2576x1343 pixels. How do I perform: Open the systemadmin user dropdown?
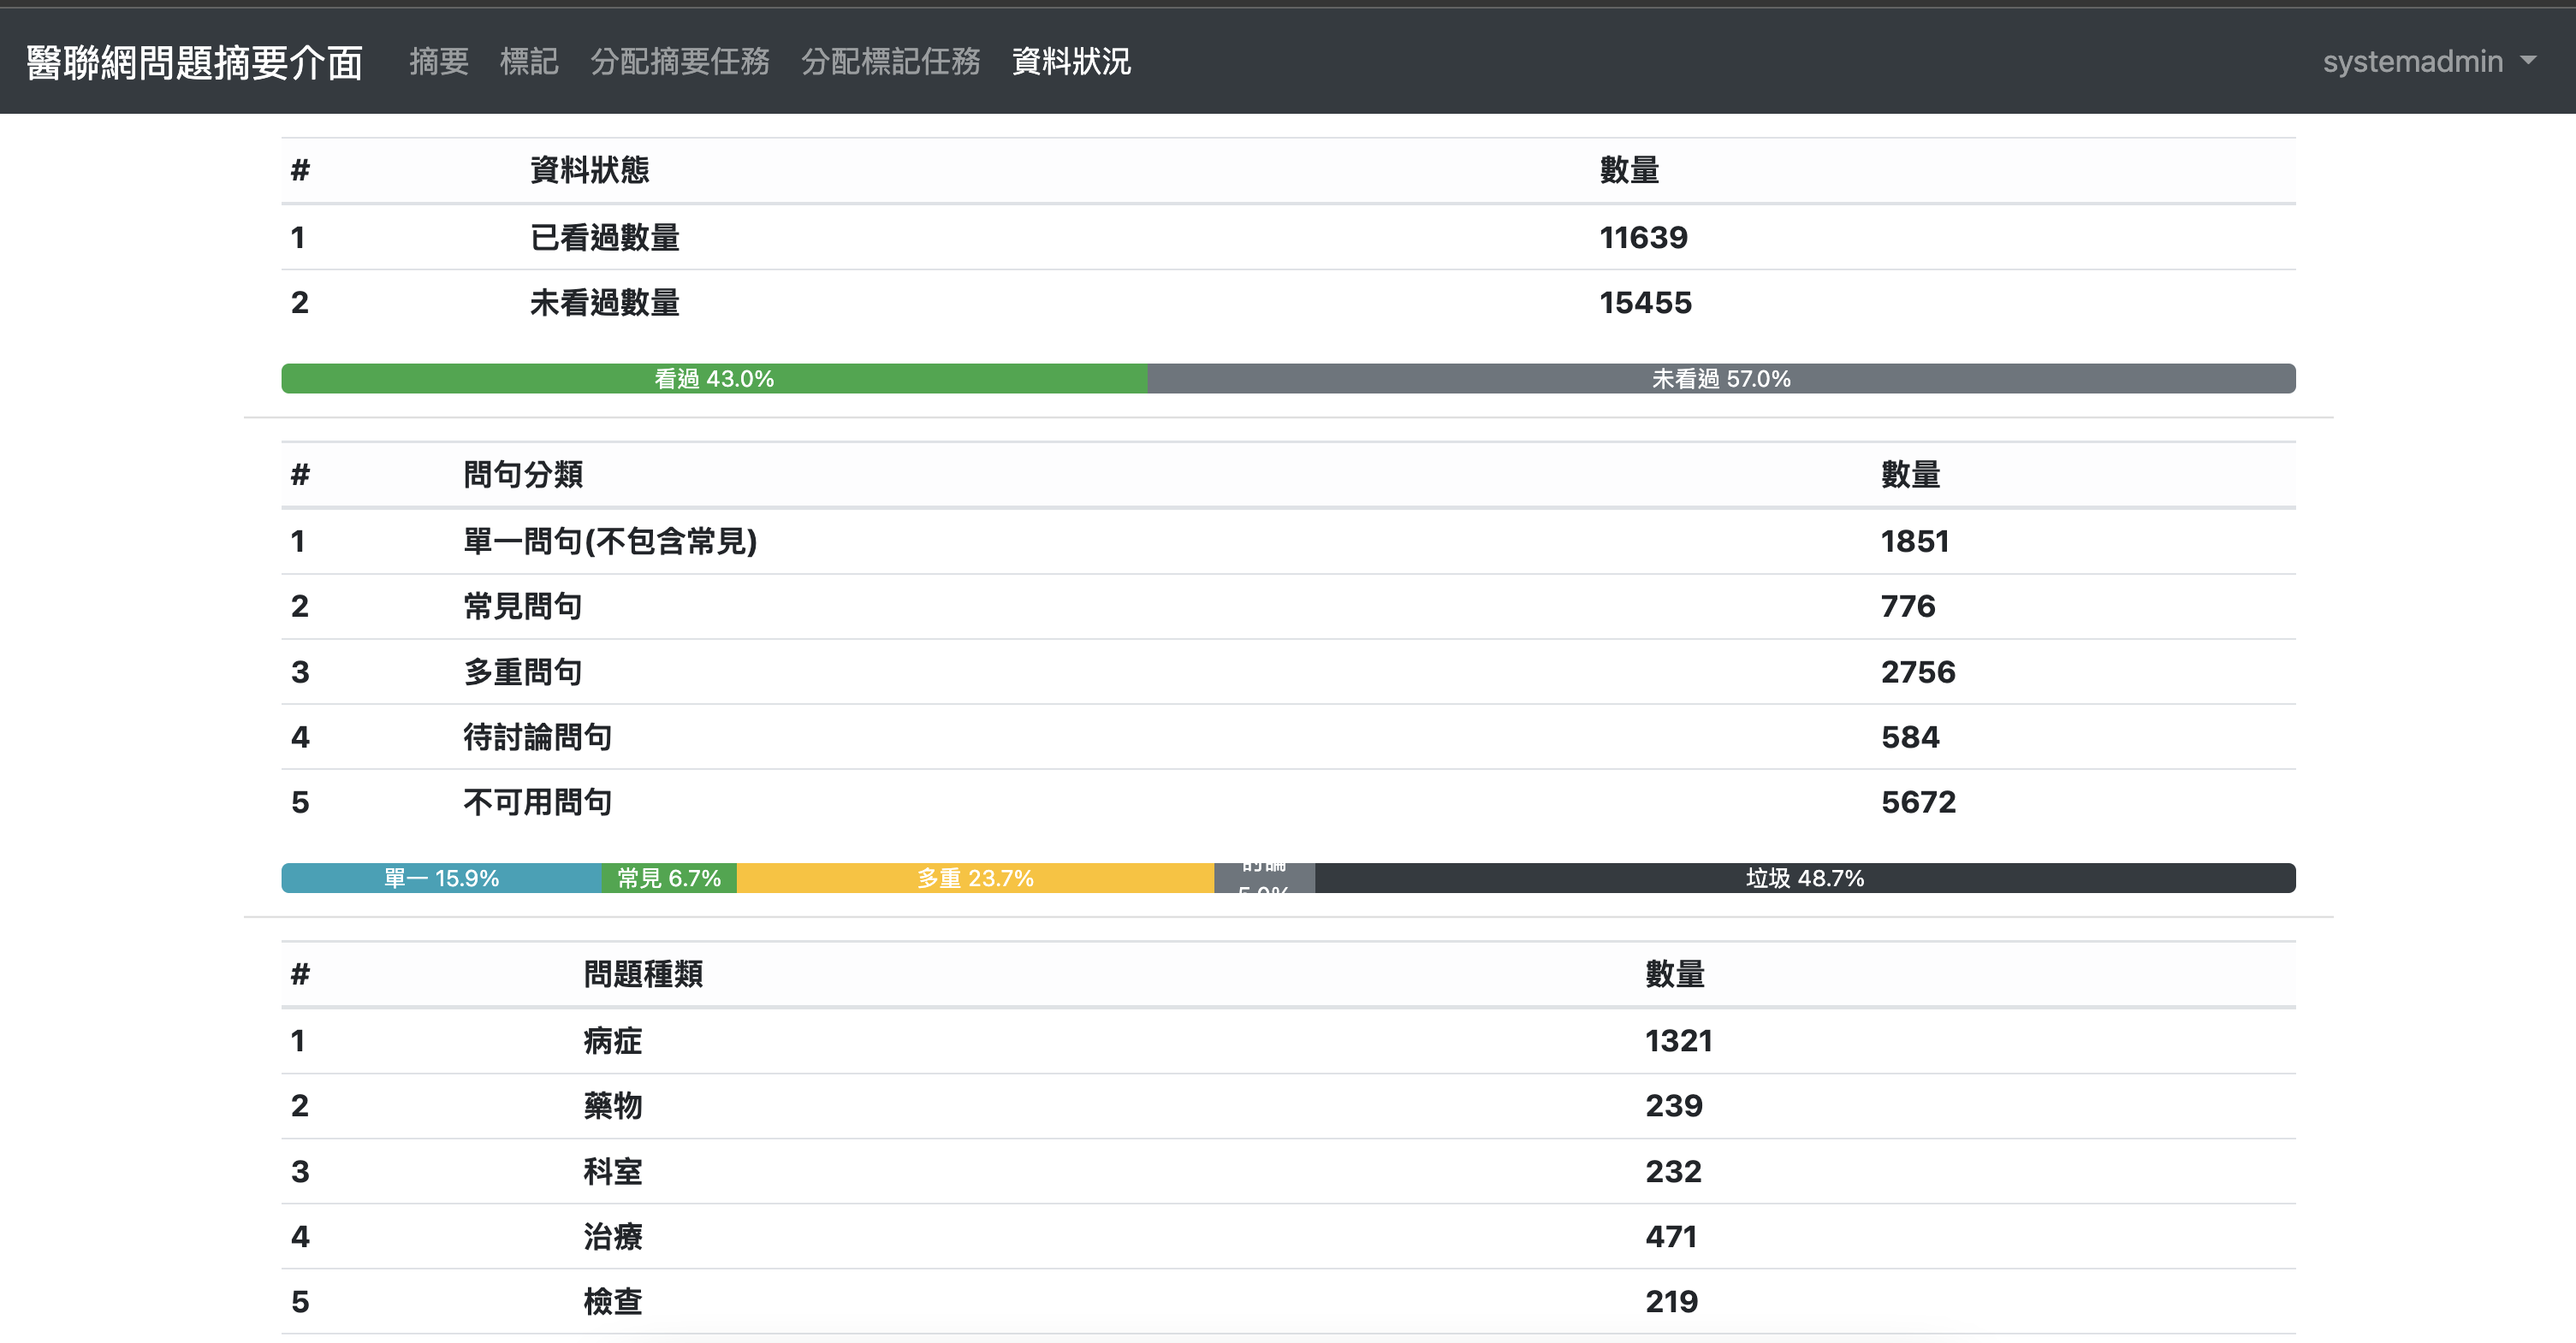pos(2429,62)
